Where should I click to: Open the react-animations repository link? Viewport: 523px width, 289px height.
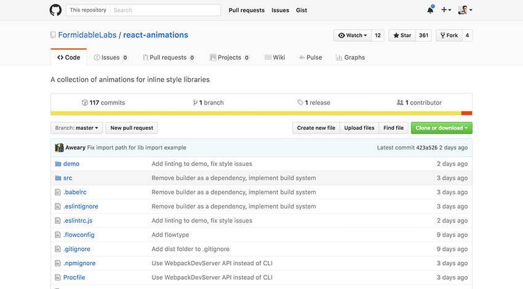(x=156, y=35)
